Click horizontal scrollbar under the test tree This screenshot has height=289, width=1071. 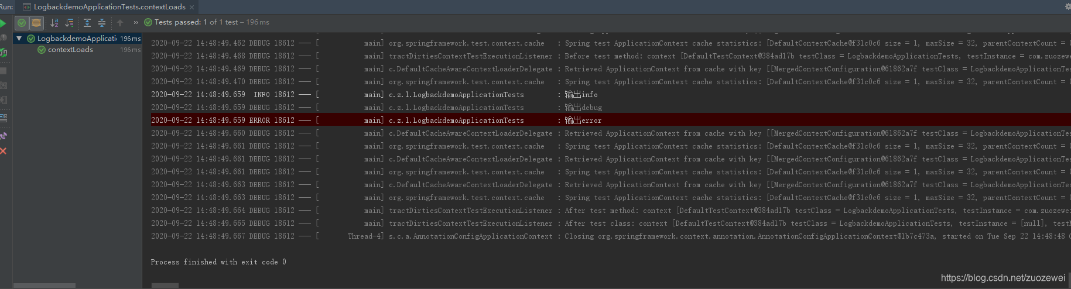pos(45,285)
